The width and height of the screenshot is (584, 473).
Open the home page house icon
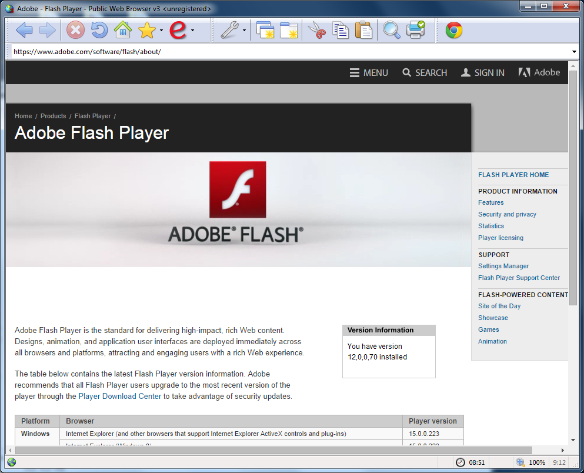pyautogui.click(x=123, y=30)
